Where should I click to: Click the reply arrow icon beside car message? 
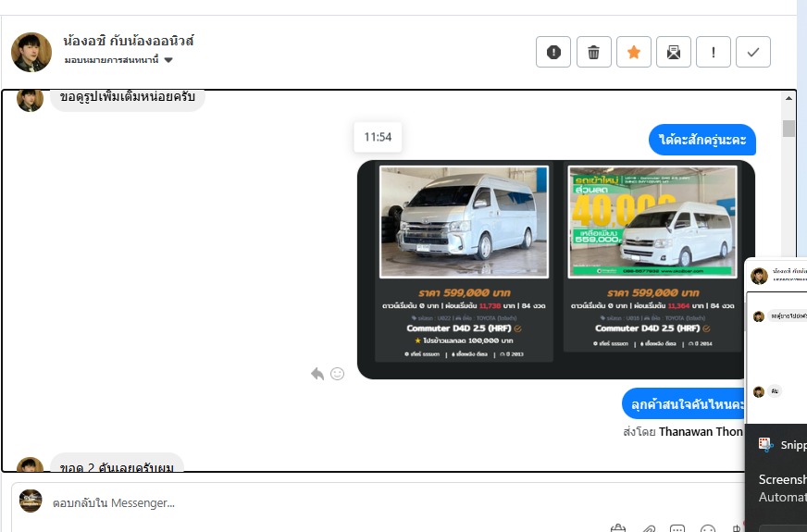pos(317,374)
